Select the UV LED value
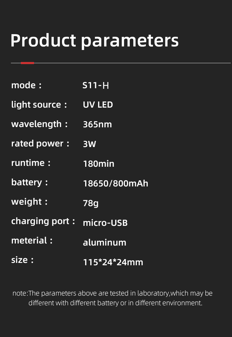Screen dimensions: 232x337 (98, 105)
